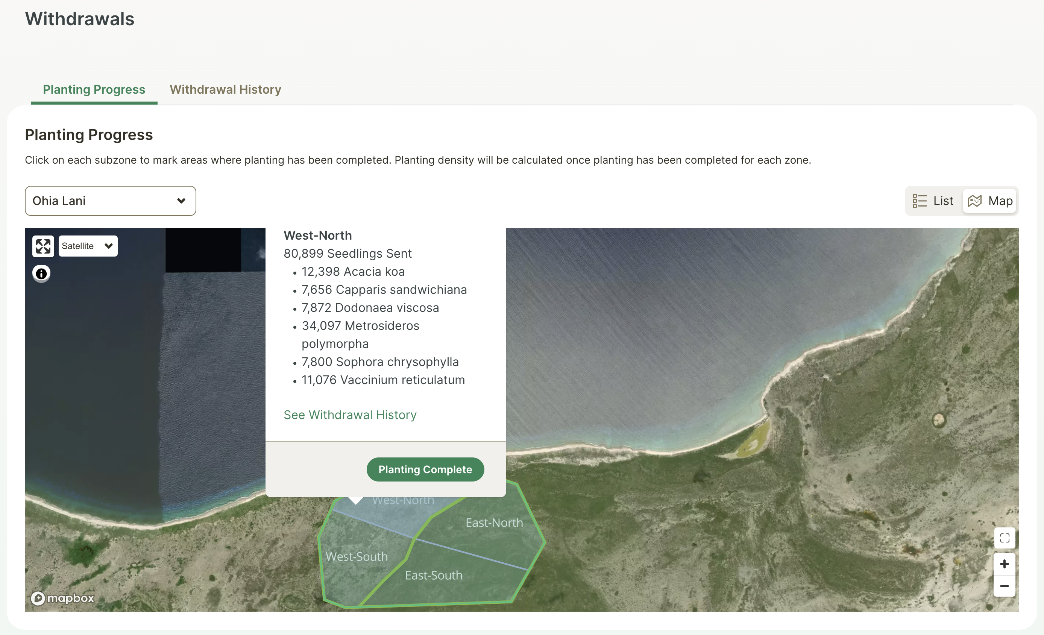Zoom out on the map with minus icon
This screenshot has height=635, width=1044.
pos(1004,586)
